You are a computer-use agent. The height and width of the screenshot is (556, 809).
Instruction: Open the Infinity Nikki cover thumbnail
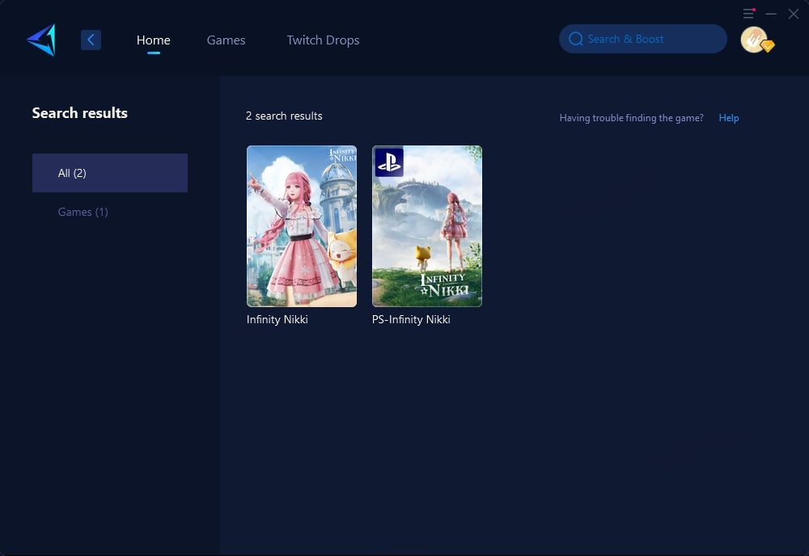tap(302, 226)
